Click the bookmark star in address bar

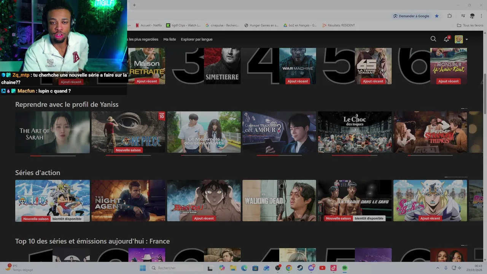(x=437, y=16)
